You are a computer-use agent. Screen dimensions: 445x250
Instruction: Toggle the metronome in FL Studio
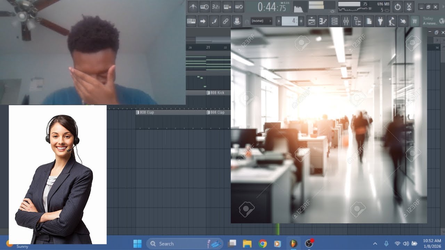[193, 7]
